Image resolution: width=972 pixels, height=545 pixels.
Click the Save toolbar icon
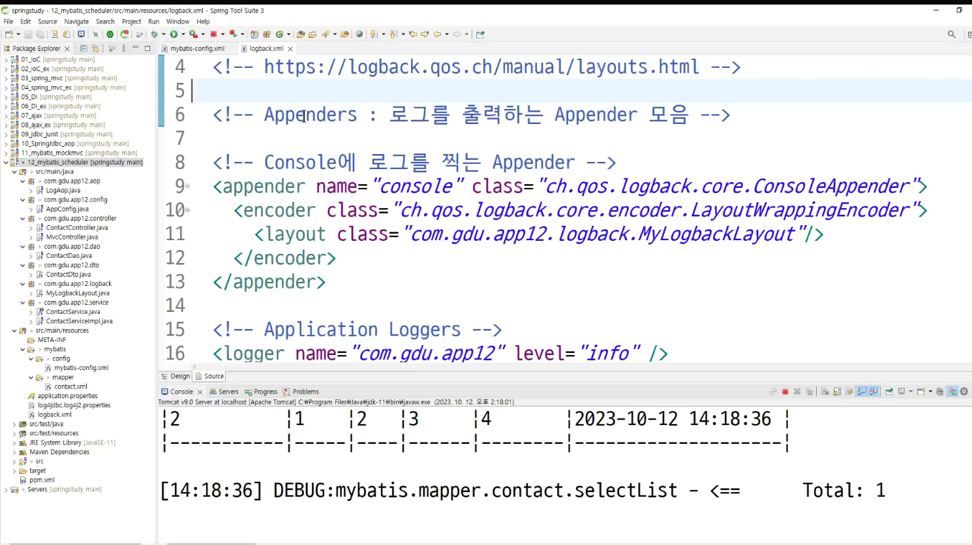[x=29, y=34]
